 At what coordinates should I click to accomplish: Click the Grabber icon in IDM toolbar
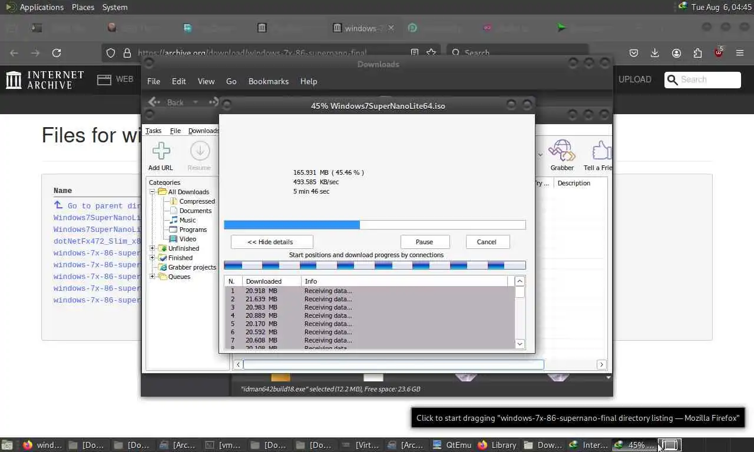pos(562,151)
